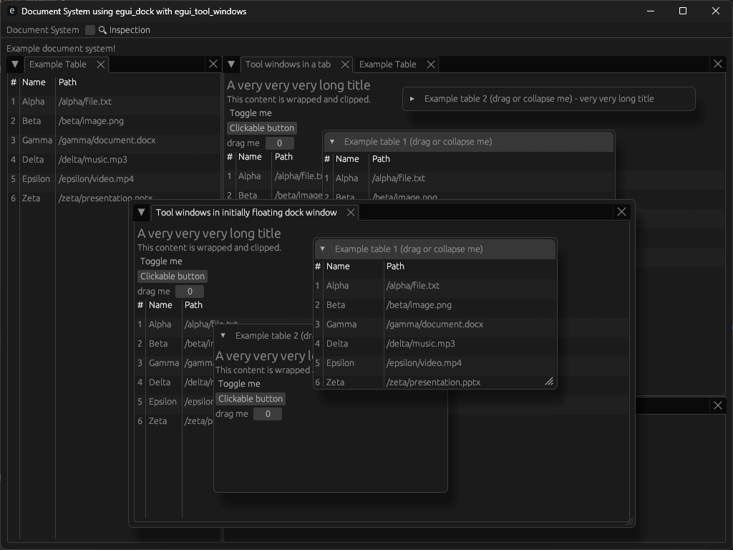Click Name header in left panel table
The height and width of the screenshot is (550, 733).
(x=34, y=82)
